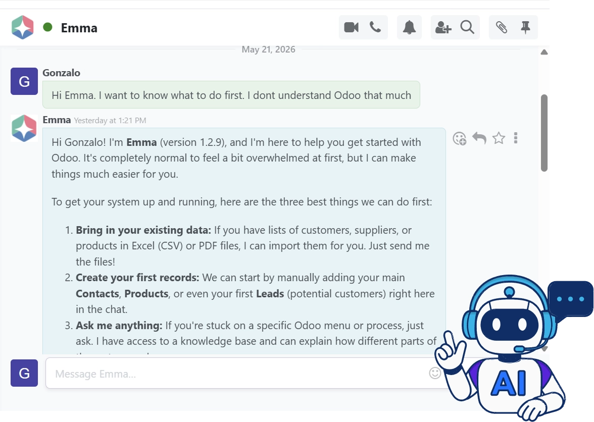
Task: View pinned messages with pin icon
Action: coord(525,27)
